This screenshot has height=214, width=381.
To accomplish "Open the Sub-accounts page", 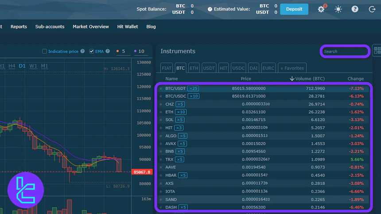I will click(50, 27).
